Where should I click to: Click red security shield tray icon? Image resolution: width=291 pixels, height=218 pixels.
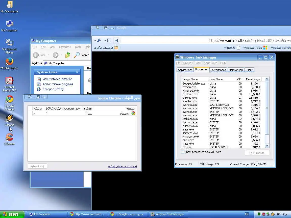[263, 214]
